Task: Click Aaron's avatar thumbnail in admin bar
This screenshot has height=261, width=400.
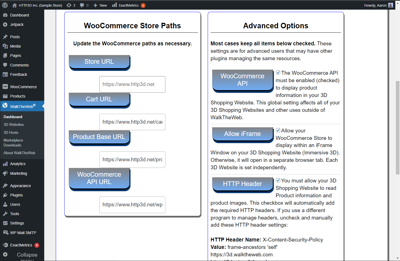Action: (391, 5)
